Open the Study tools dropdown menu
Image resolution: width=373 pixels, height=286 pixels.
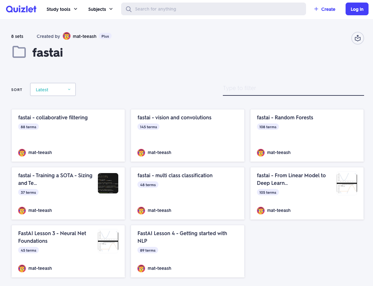point(62,9)
